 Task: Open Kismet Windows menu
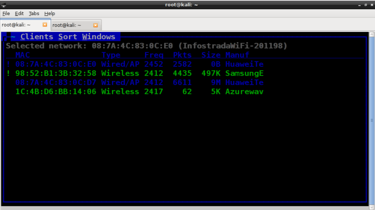point(98,37)
